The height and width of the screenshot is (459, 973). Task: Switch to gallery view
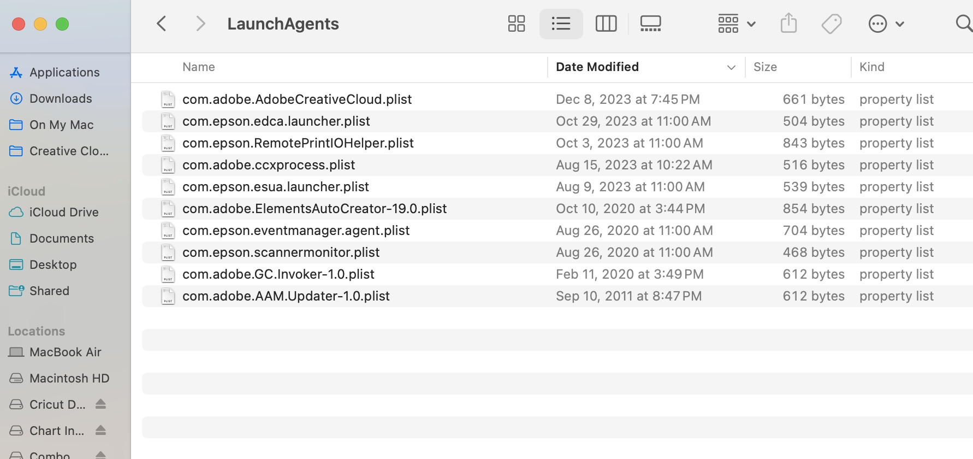(x=650, y=23)
